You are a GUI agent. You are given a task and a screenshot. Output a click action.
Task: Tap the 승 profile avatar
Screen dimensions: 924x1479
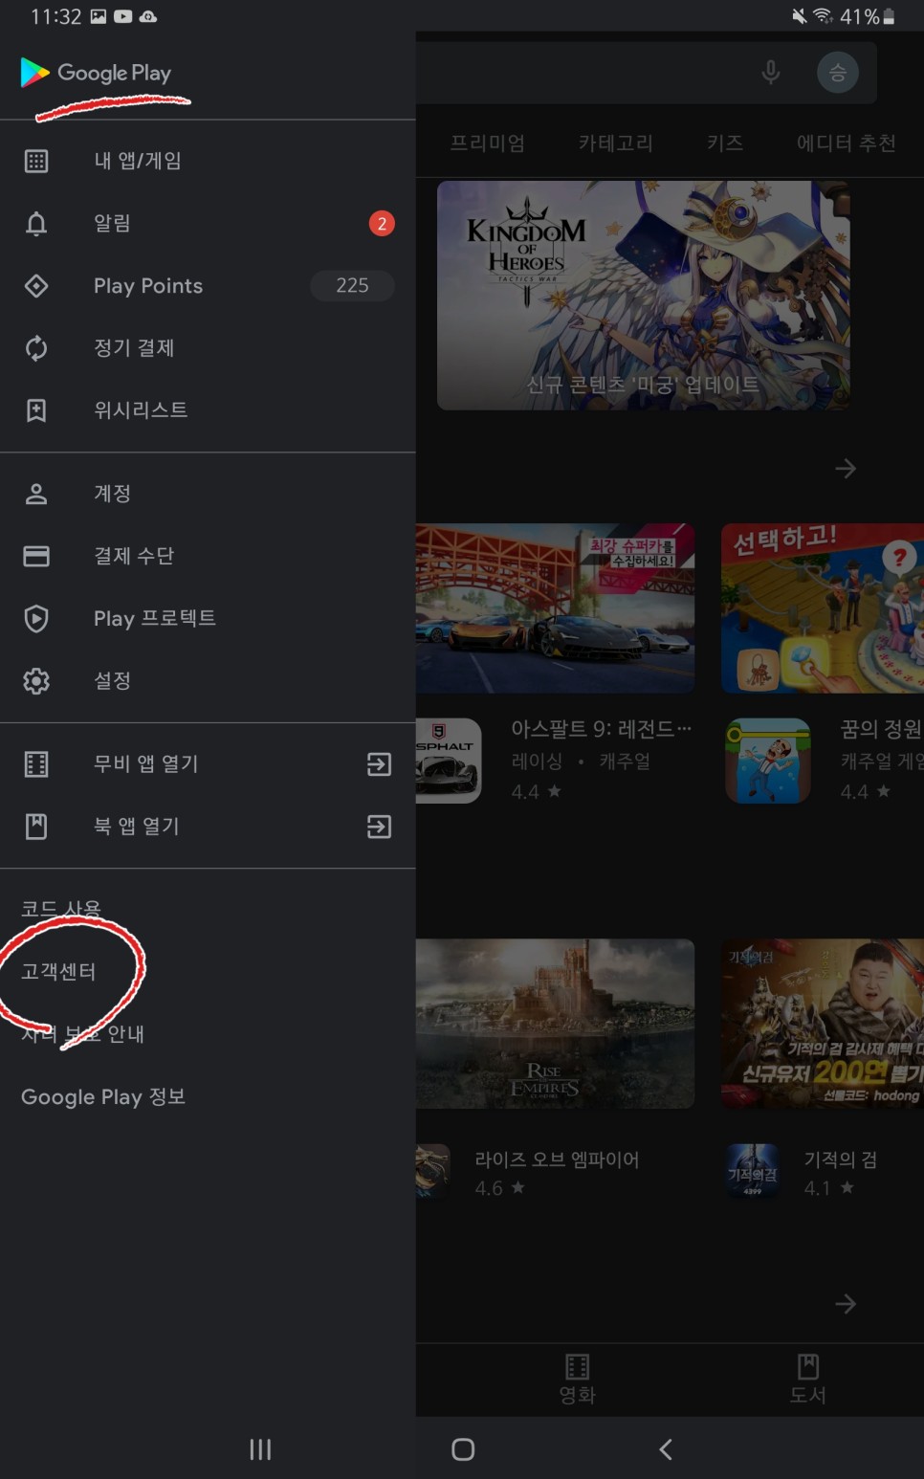[x=838, y=72]
